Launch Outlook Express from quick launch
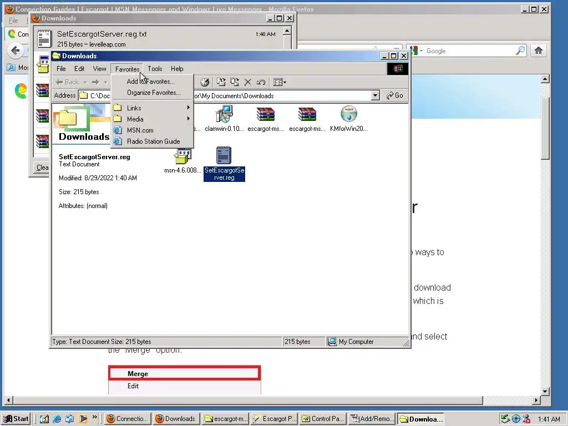568x426 pixels. [x=70, y=419]
